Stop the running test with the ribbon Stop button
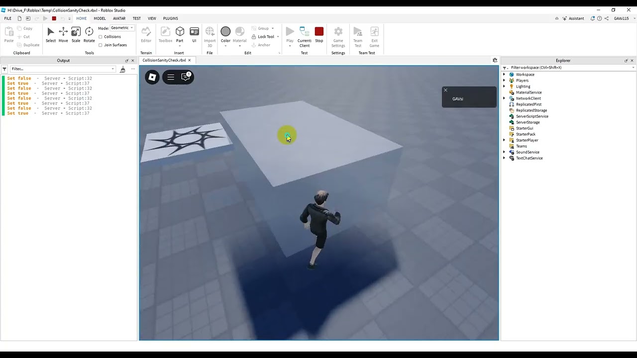 pos(319,35)
